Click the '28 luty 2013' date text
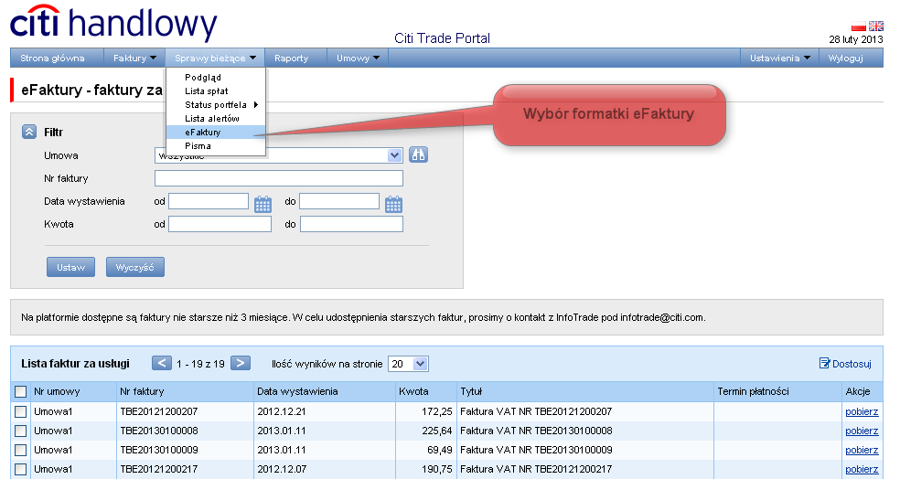This screenshot has height=479, width=900. pyautogui.click(x=856, y=39)
